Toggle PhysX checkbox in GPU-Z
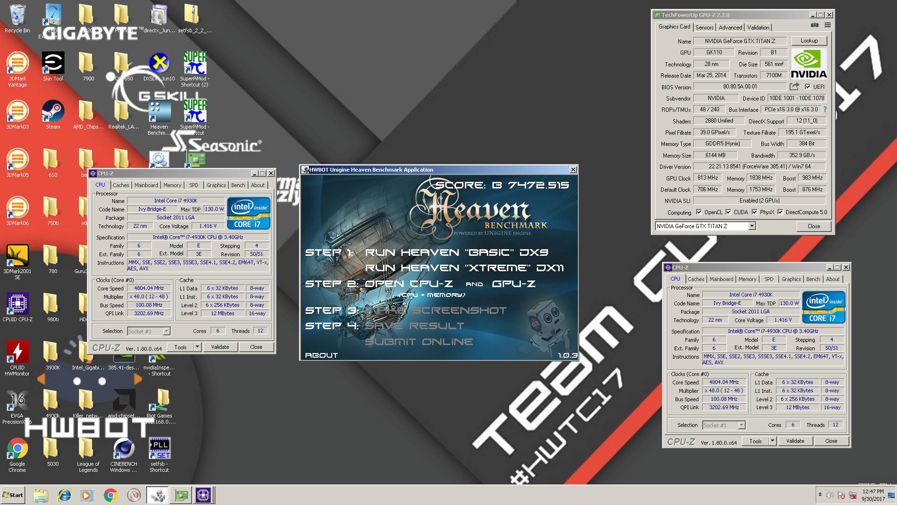Image resolution: width=897 pixels, height=505 pixels. 755,212
